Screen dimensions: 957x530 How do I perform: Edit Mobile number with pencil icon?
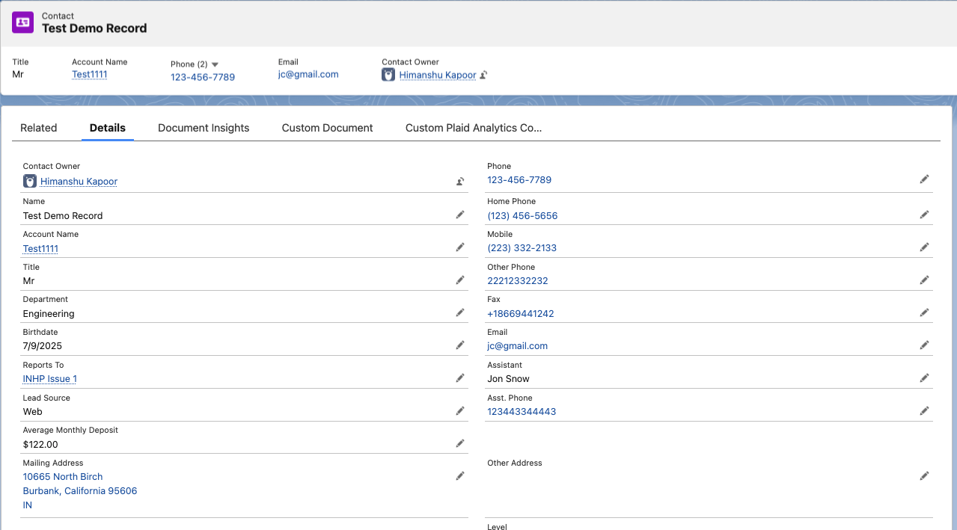[x=925, y=247]
